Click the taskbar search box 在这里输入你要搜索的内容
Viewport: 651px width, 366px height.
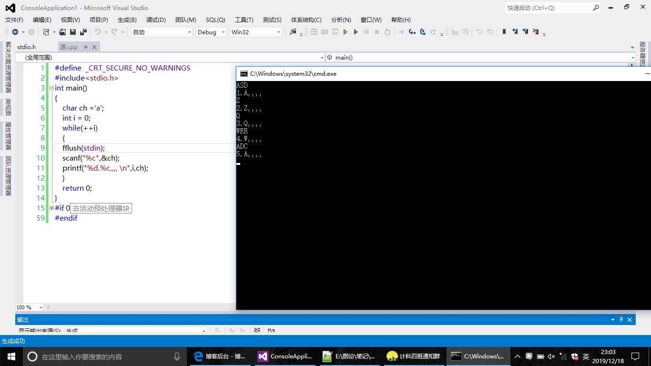105,356
